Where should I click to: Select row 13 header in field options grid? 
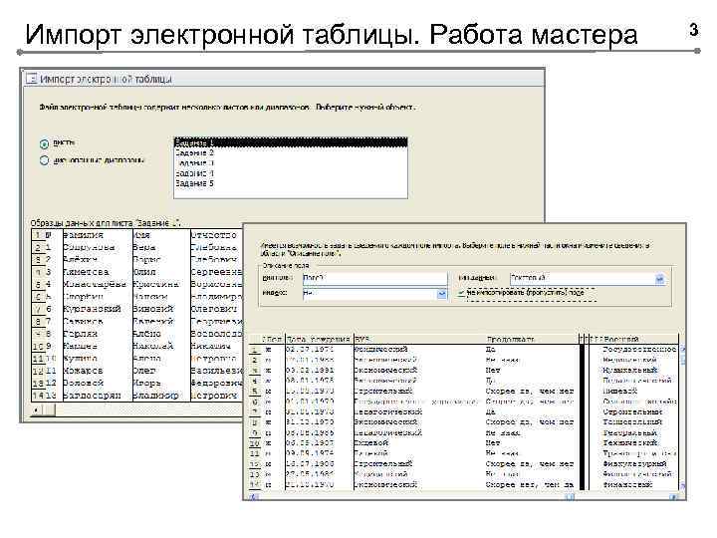coord(255,474)
